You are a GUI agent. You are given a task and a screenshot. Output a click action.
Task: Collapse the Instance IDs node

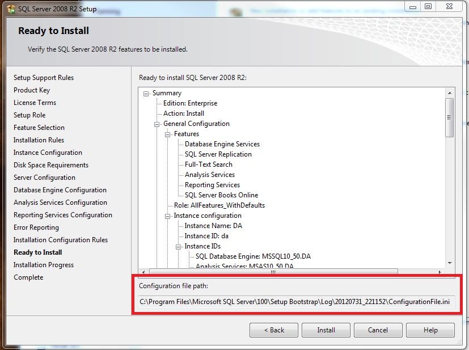click(179, 246)
